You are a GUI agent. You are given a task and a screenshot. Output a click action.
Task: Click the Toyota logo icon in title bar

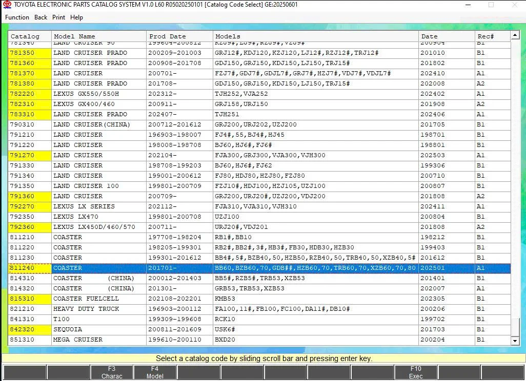coord(7,5)
